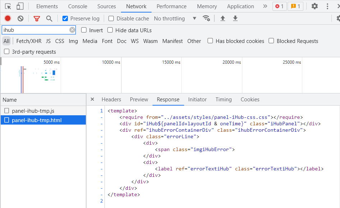This screenshot has height=208, width=340.
Task: Check the 3rd-party requests checkbox
Action: 6,52
